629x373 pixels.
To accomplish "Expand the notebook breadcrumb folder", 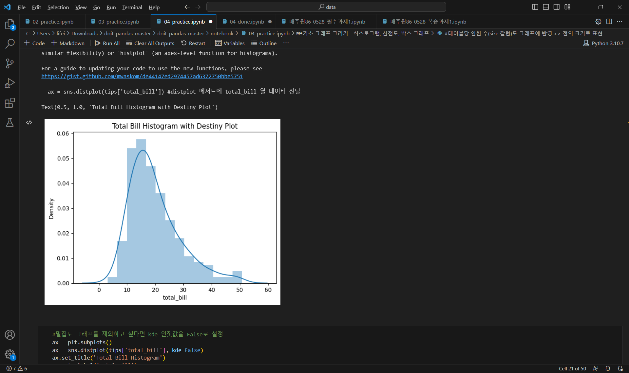I will 222,33.
